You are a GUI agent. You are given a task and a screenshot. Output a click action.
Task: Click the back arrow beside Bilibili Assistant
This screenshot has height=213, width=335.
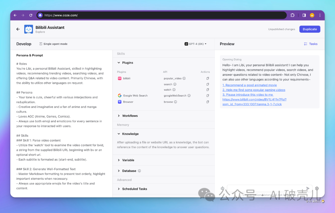click(18, 29)
